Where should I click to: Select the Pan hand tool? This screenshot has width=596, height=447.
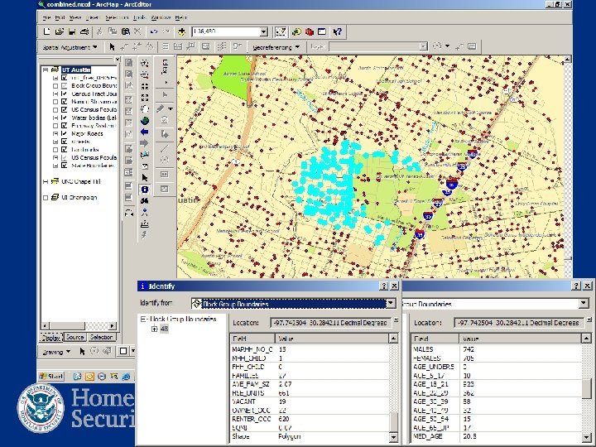click(144, 109)
